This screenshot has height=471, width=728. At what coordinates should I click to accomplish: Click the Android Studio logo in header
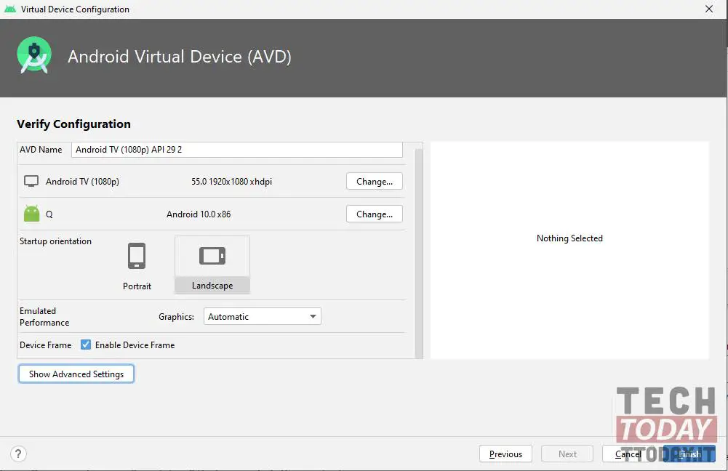pos(34,55)
